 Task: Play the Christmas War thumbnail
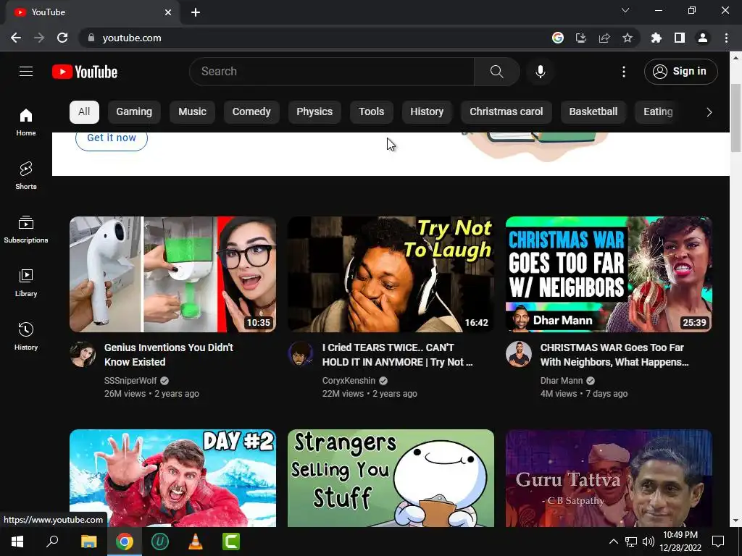609,274
